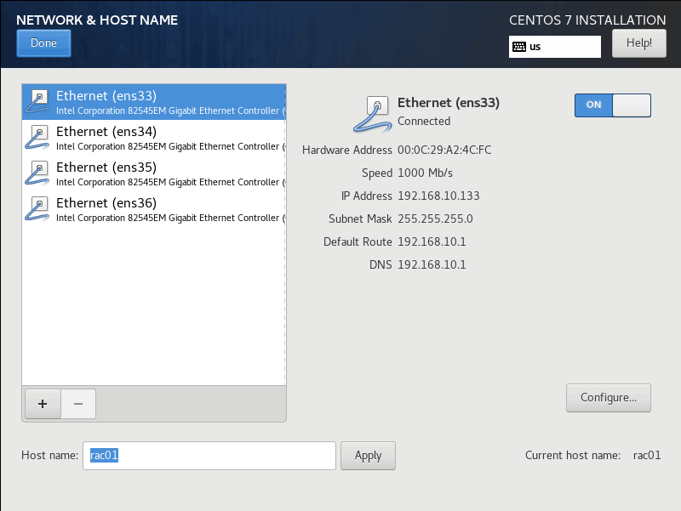The width and height of the screenshot is (681, 511).
Task: Apply the host name
Action: click(x=368, y=456)
